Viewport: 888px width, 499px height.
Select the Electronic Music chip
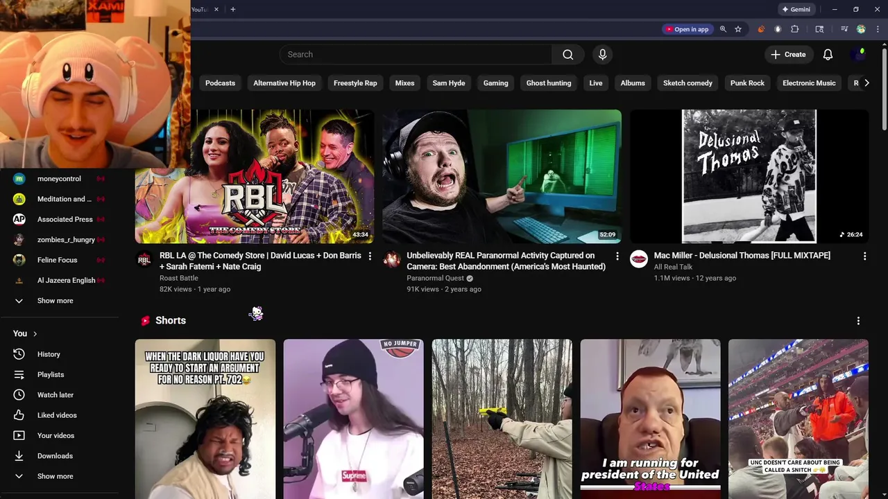(x=809, y=83)
